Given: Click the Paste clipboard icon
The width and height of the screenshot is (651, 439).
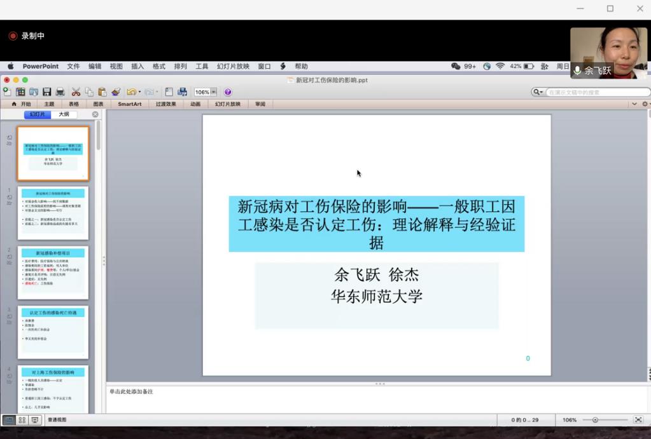Looking at the screenshot, I should 102,92.
